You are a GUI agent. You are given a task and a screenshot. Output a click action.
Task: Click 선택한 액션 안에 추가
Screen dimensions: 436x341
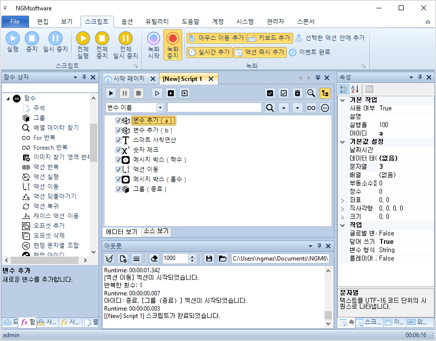330,38
